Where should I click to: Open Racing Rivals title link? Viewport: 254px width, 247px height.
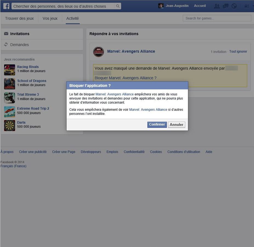tap(28, 67)
